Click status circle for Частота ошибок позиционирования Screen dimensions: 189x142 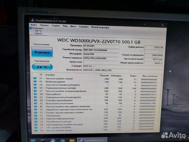click(x=35, y=91)
